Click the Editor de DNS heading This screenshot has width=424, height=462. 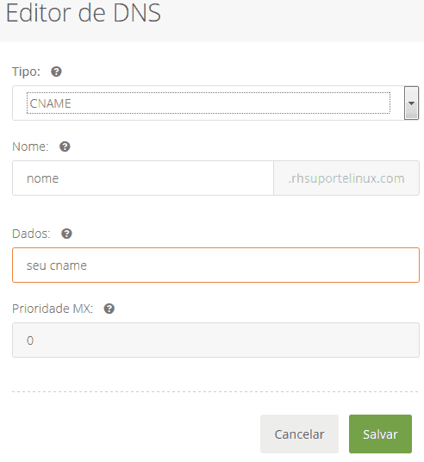(x=84, y=13)
